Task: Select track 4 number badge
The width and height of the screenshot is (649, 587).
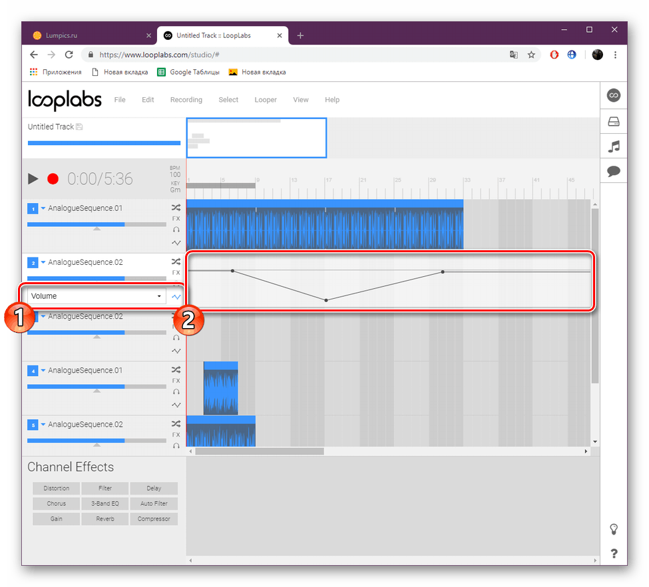Action: coord(33,371)
